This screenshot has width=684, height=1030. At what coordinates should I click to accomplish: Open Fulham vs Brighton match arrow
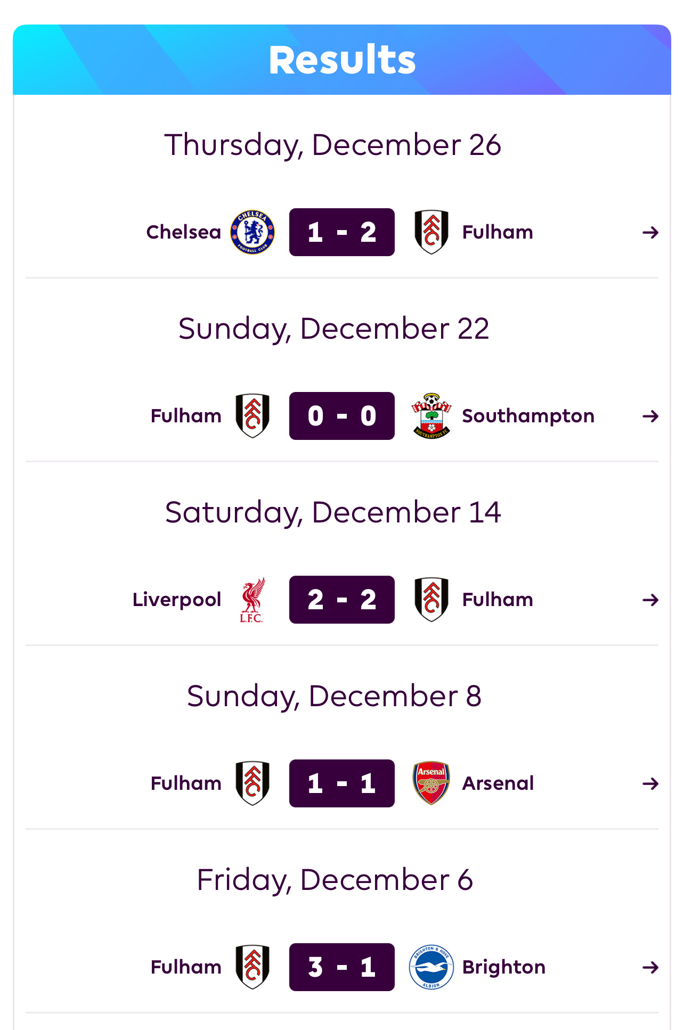click(650, 967)
